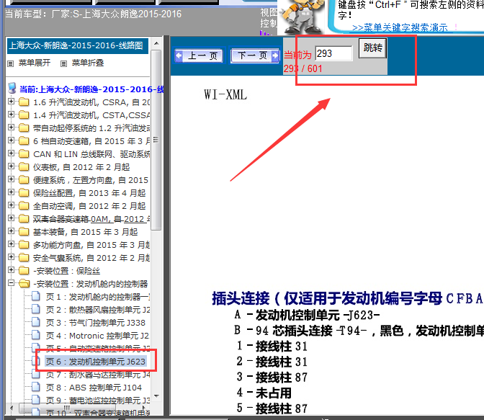Click folder icon of 6 档自动变速箱
This screenshot has width=484, height=420.
[x=24, y=140]
